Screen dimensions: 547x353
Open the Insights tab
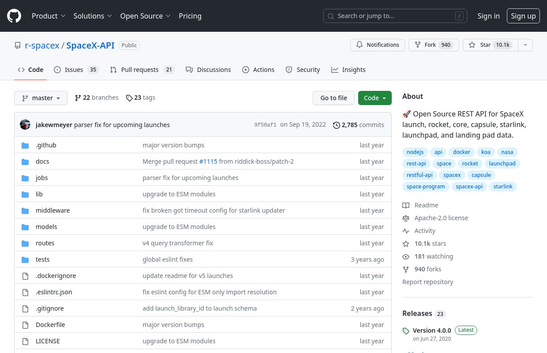pyautogui.click(x=348, y=70)
